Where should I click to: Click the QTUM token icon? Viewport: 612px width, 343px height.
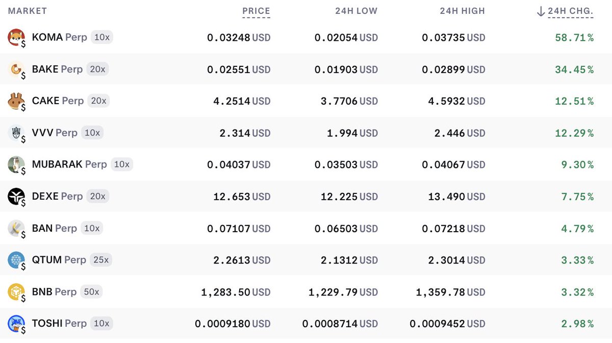(x=16, y=260)
